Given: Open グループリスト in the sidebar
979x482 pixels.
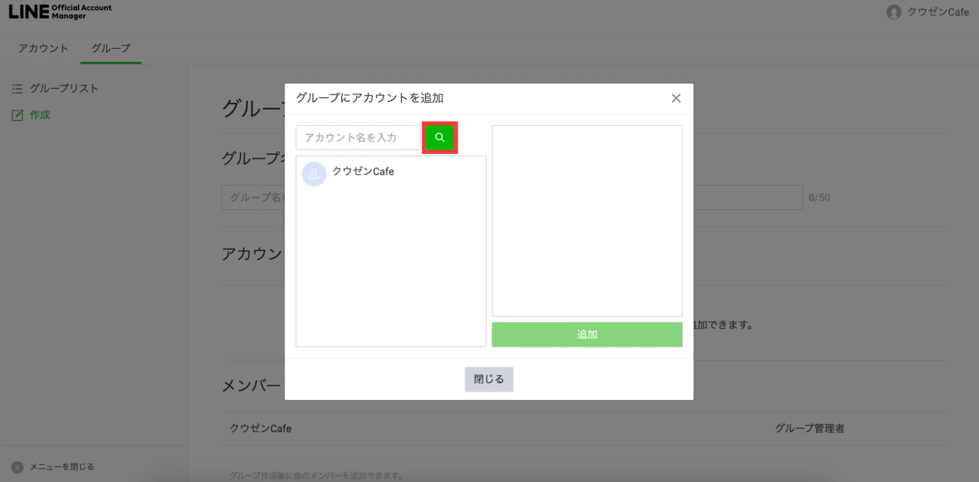Looking at the screenshot, I should click(64, 88).
